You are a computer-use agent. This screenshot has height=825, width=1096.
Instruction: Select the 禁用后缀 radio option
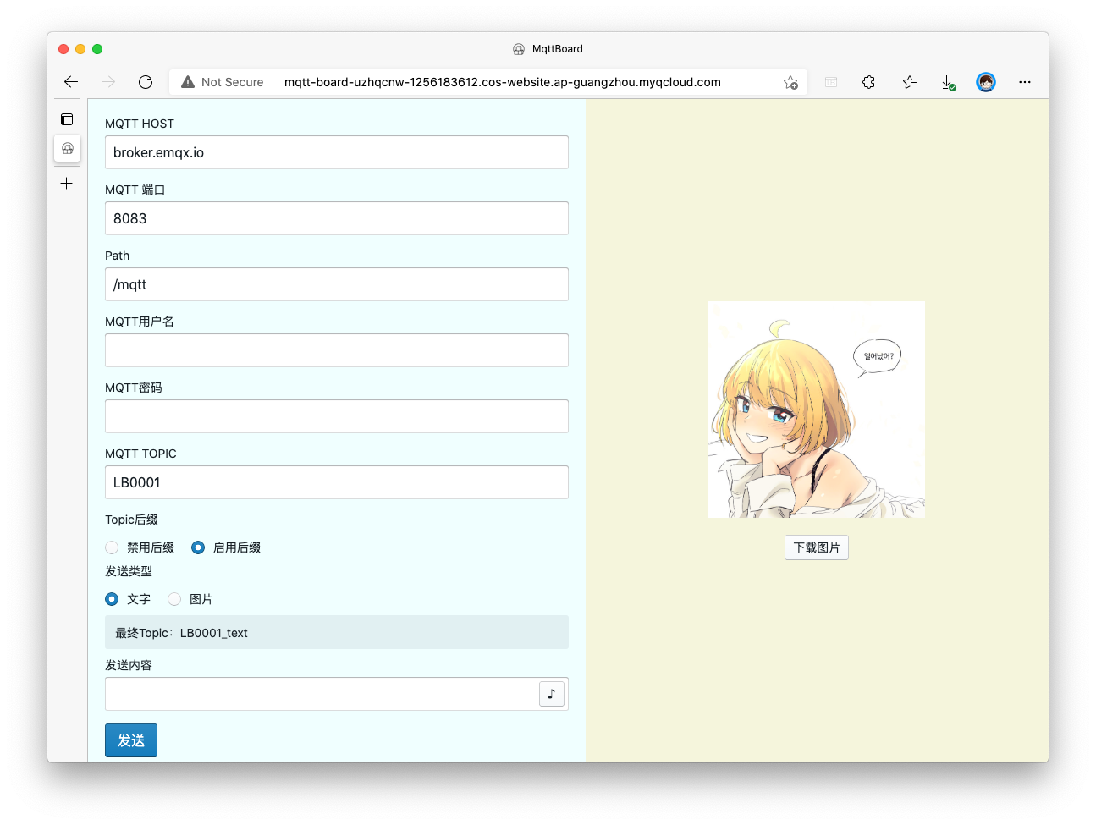[x=112, y=547]
